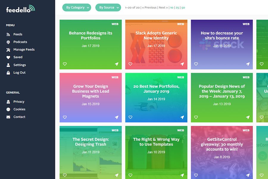Open Settings from the sidebar
Viewport: 268px width, 179px height.
coord(20,65)
